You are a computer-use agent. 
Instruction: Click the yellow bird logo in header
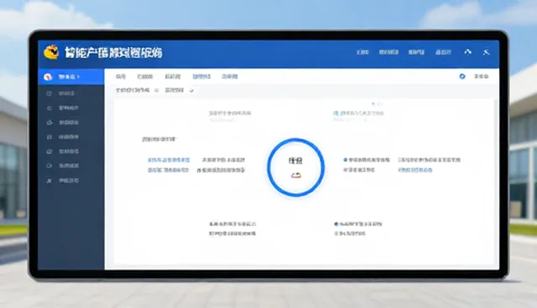click(51, 52)
